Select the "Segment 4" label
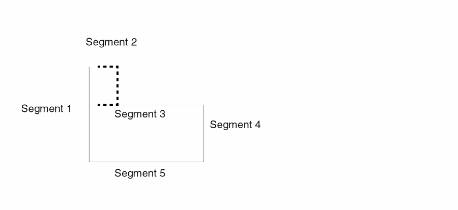 [x=235, y=125]
